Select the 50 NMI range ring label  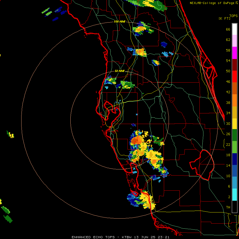tap(119, 71)
